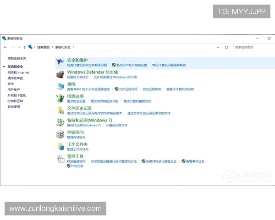The width and height of the screenshot is (275, 220).
Task: Open the 更改用户帐户控制设置 link
Action: [x=131, y=65]
